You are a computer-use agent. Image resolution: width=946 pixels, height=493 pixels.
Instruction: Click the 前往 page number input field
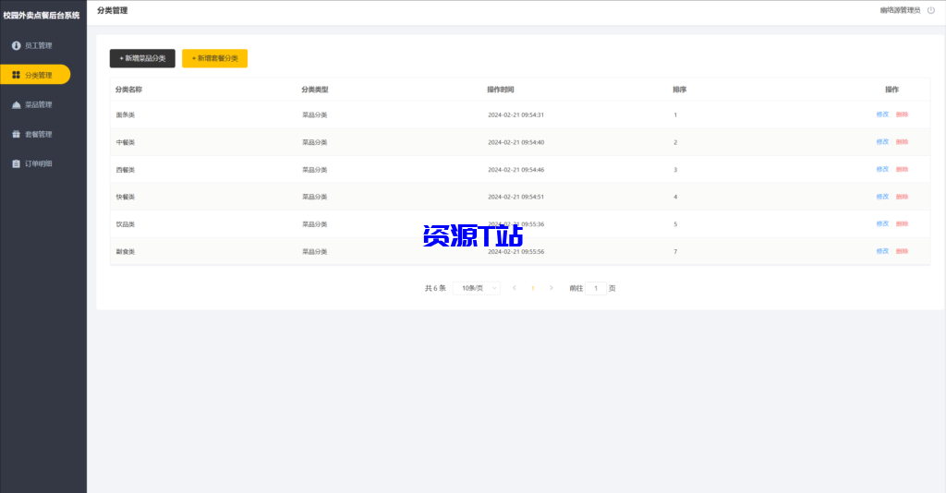tap(596, 288)
